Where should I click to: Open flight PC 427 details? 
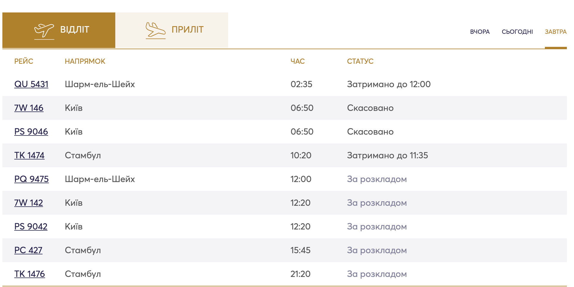(28, 250)
